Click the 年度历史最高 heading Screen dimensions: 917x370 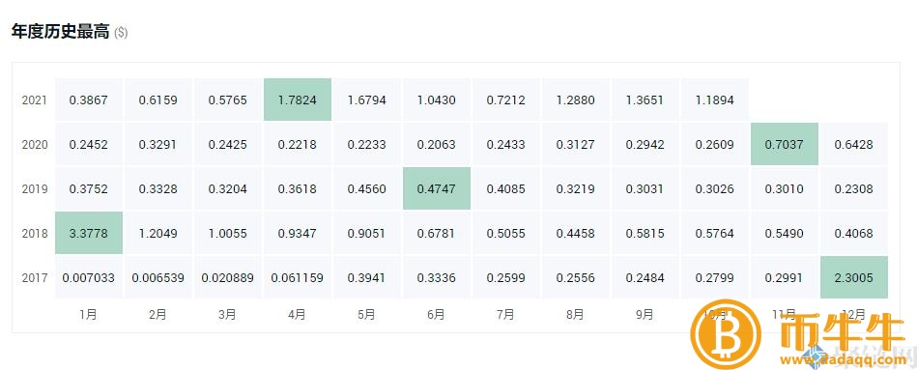click(x=60, y=32)
